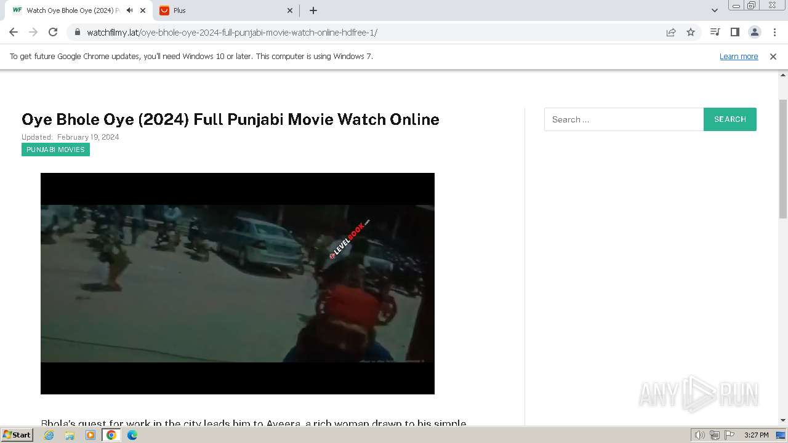788x443 pixels.
Task: Click the Search input field
Action: point(624,119)
